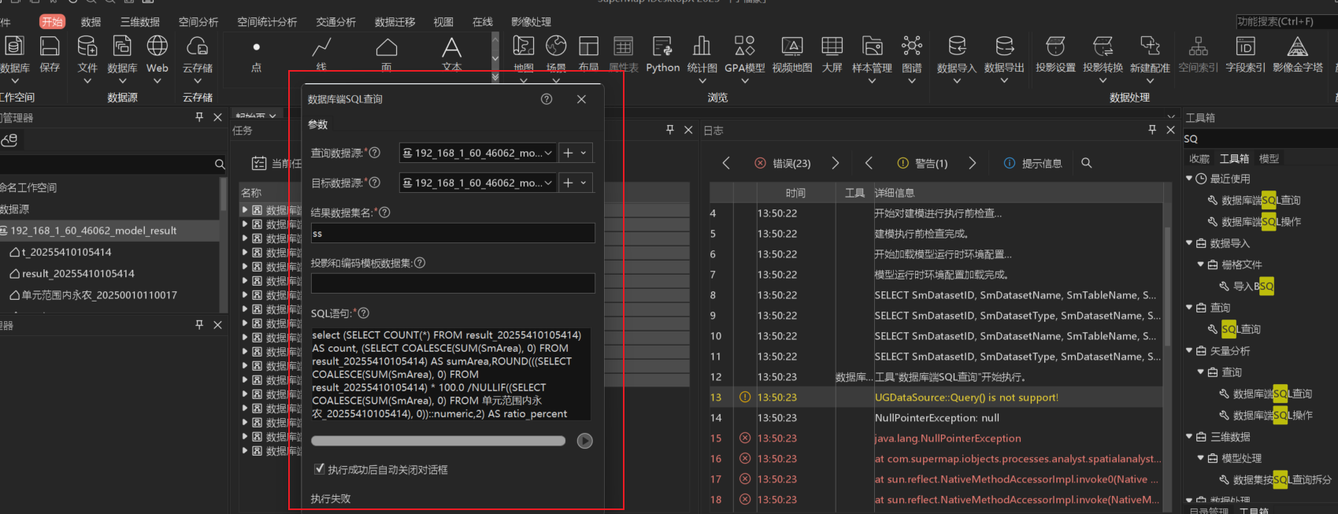Go to next error in log
Viewport: 1338px width, 514px height.
(836, 163)
